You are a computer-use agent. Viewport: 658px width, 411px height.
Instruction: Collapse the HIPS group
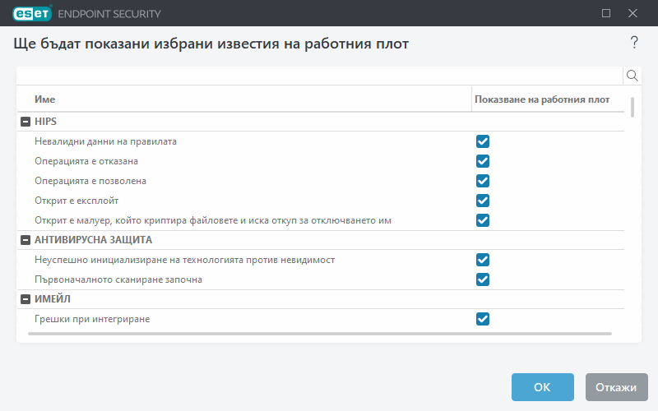click(25, 122)
